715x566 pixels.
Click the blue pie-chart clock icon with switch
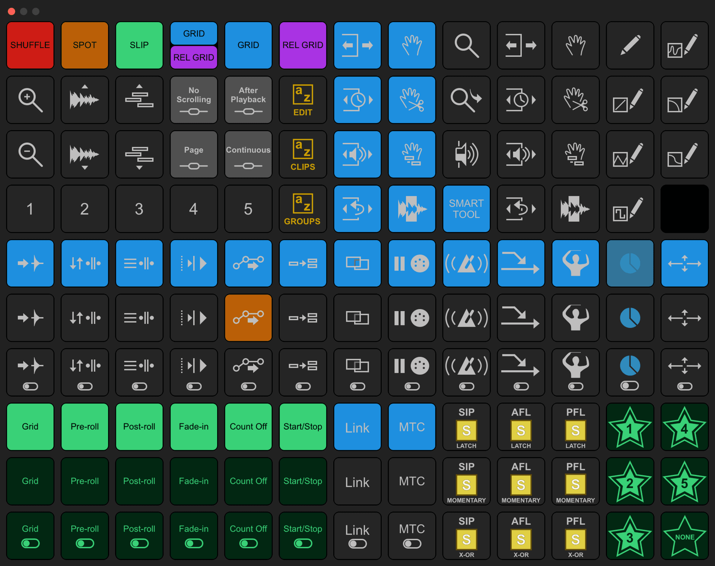click(x=630, y=372)
